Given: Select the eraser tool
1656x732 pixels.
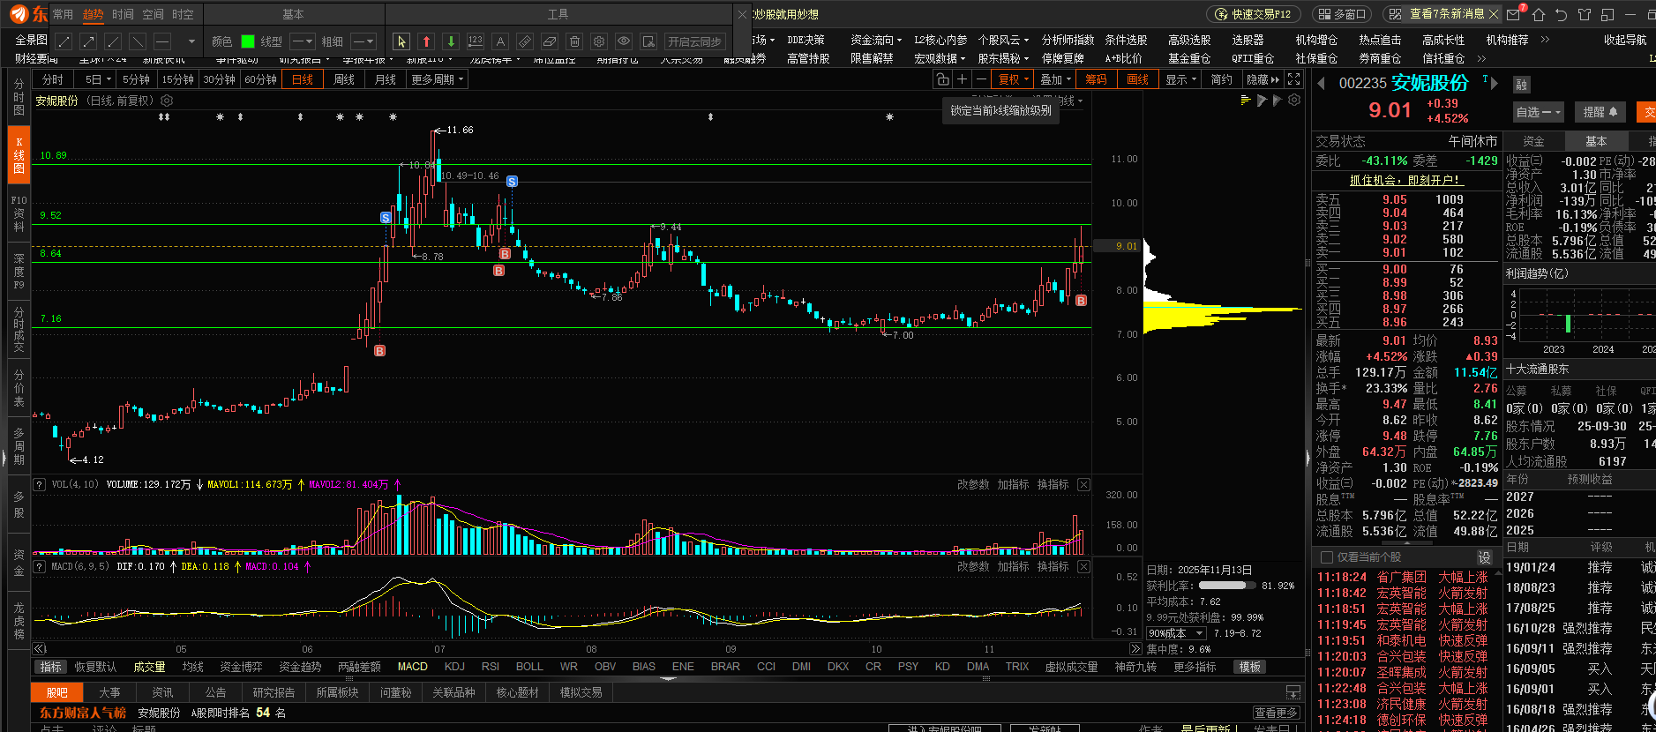Looking at the screenshot, I should tap(550, 41).
